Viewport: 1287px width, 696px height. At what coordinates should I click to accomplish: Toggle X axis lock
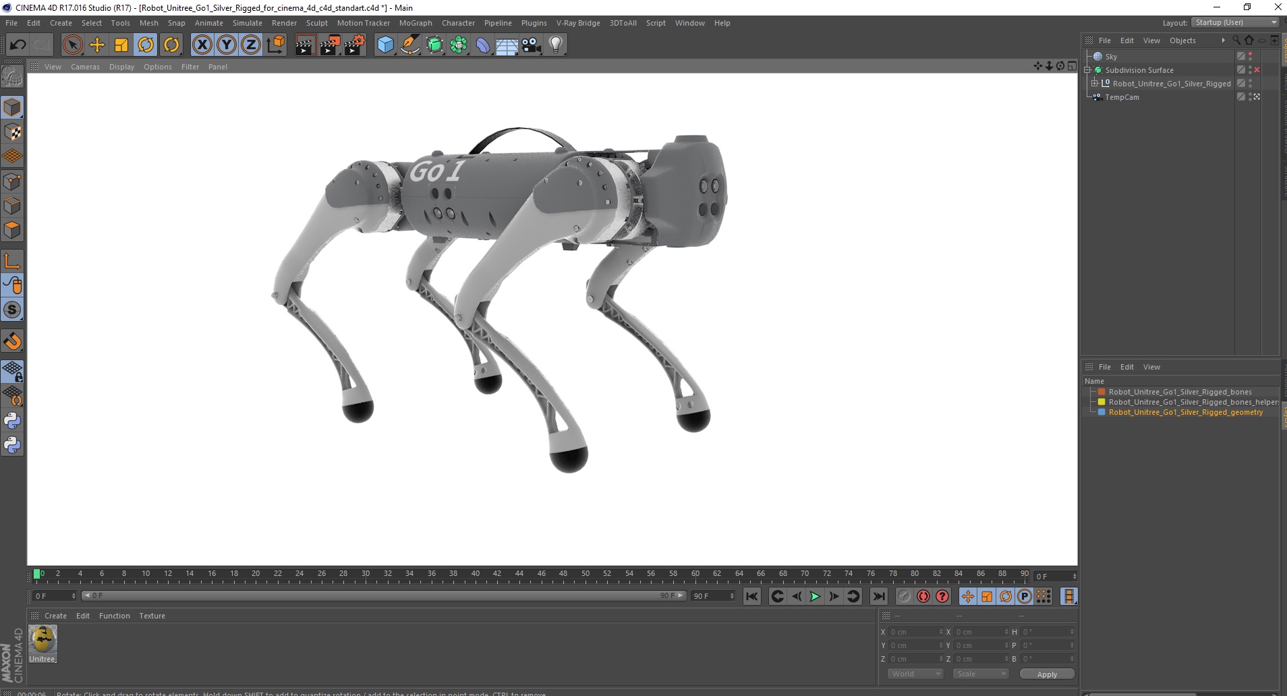202,45
